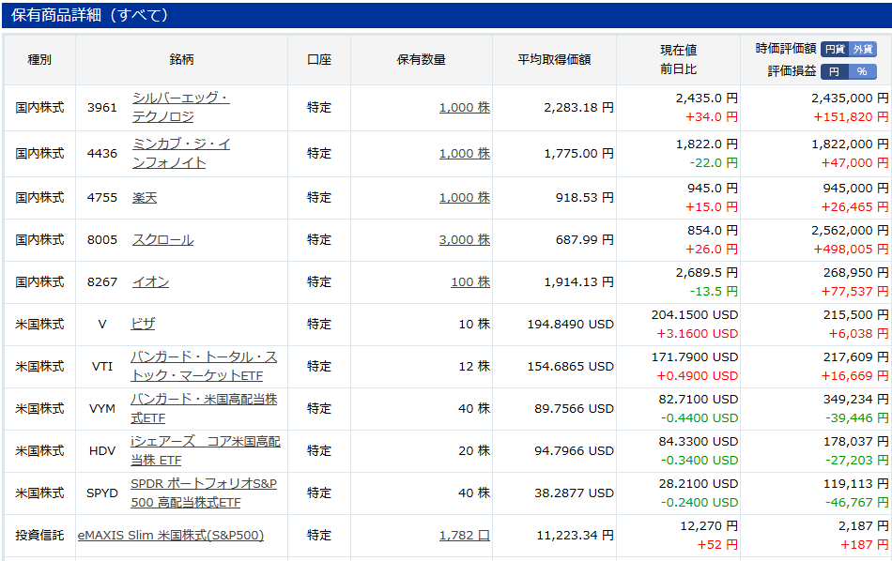The height and width of the screenshot is (561, 892).
Task: Open iシェアーズ コア米国高配当株 ETF link
Action: click(x=206, y=450)
